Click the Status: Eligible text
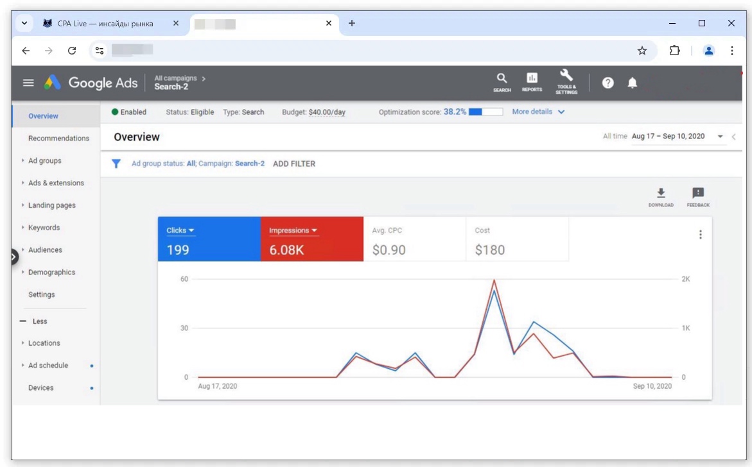 pyautogui.click(x=190, y=112)
